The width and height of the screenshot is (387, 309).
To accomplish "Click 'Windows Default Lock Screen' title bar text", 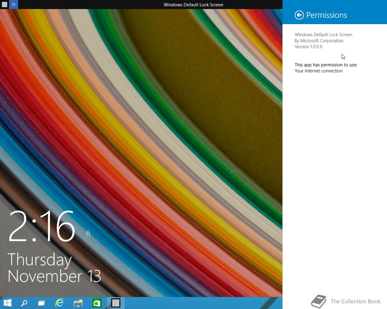I will pos(193,5).
